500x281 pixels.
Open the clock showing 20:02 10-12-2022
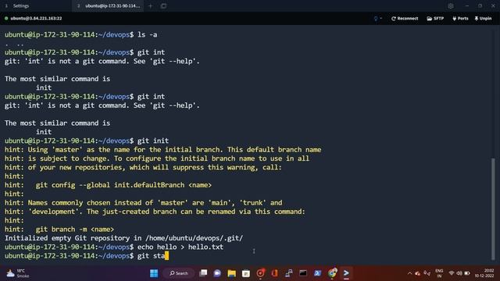tap(484, 273)
